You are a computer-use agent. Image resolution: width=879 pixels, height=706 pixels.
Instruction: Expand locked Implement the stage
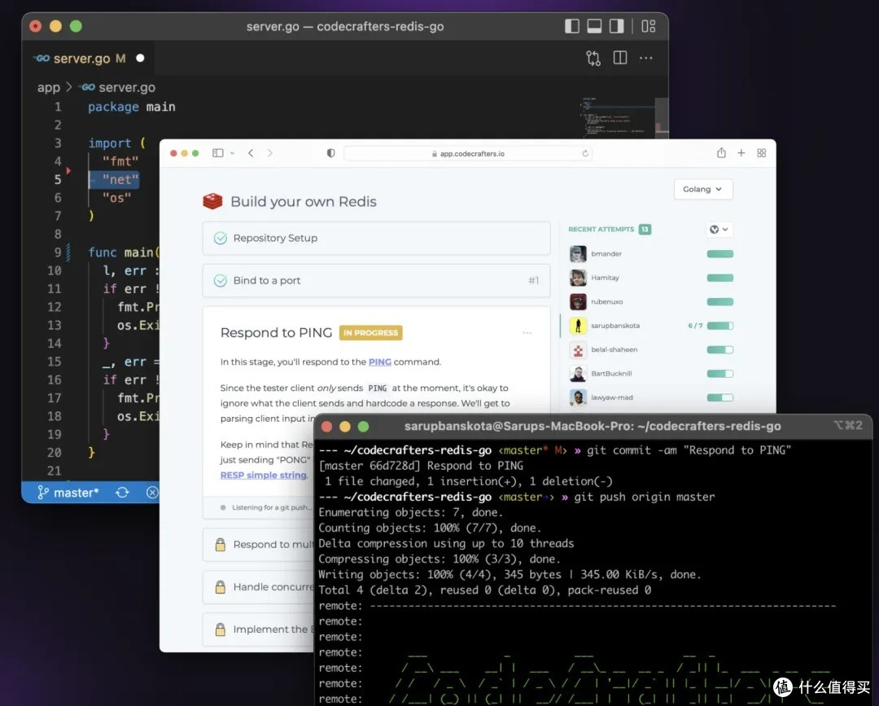258,629
